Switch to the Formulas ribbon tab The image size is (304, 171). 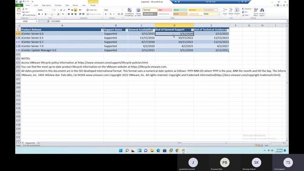tap(58, 5)
